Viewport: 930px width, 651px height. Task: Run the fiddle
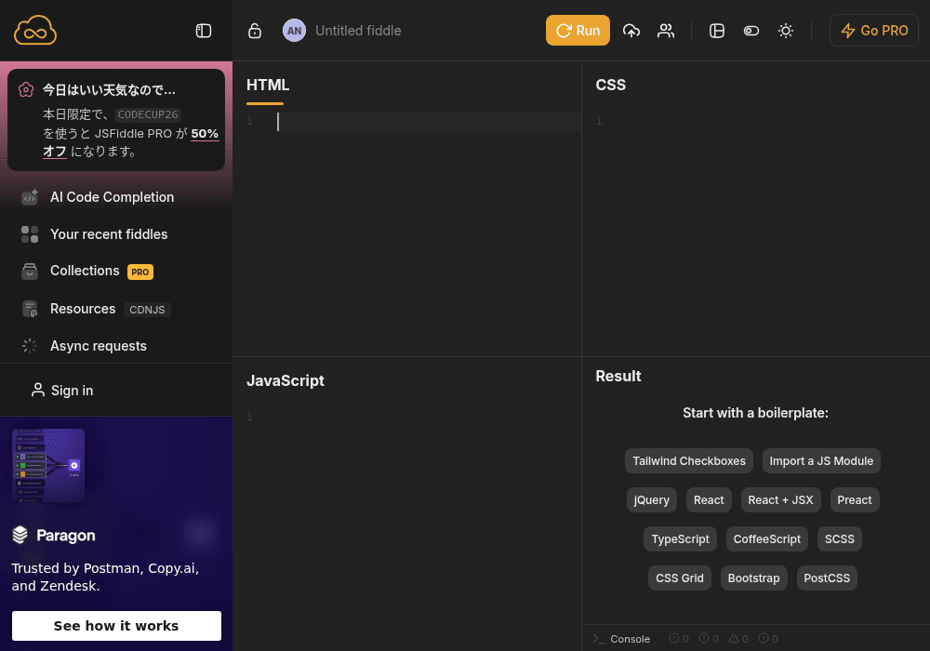point(578,31)
